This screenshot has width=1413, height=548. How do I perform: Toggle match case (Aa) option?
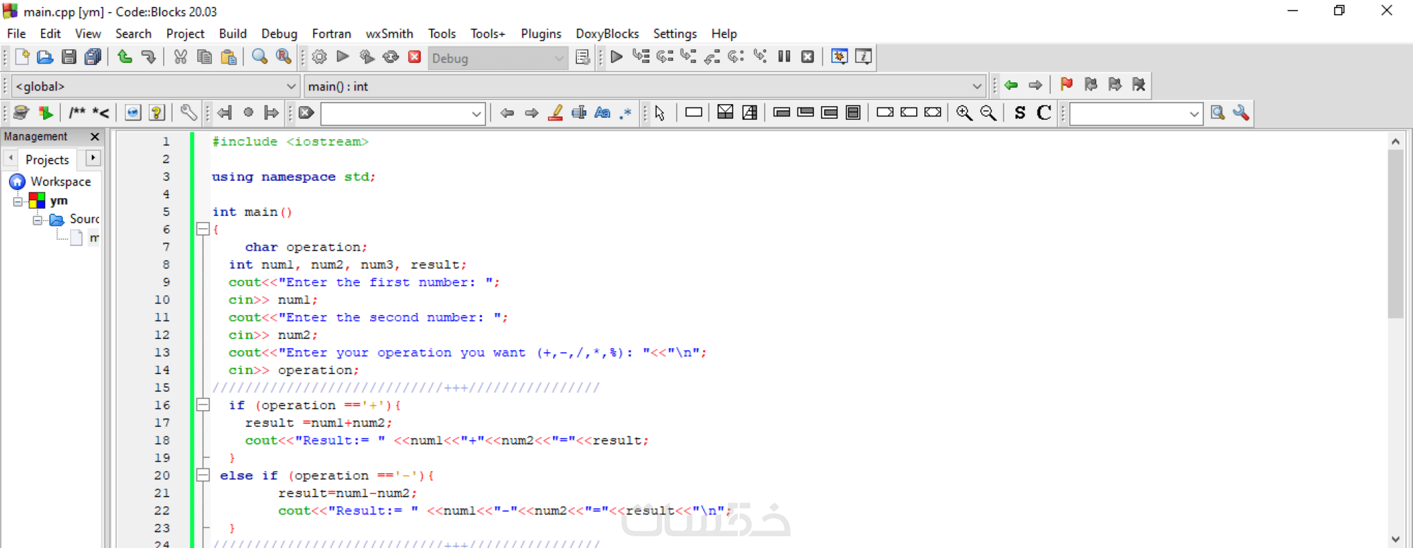click(x=602, y=113)
